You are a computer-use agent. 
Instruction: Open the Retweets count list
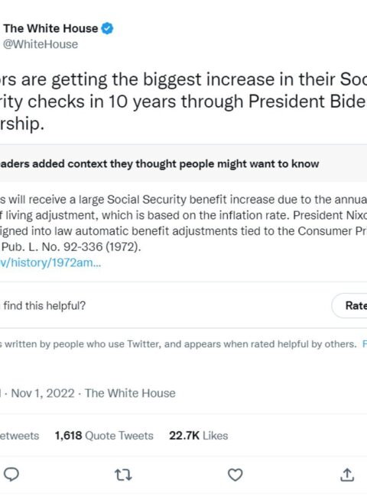pos(19,436)
